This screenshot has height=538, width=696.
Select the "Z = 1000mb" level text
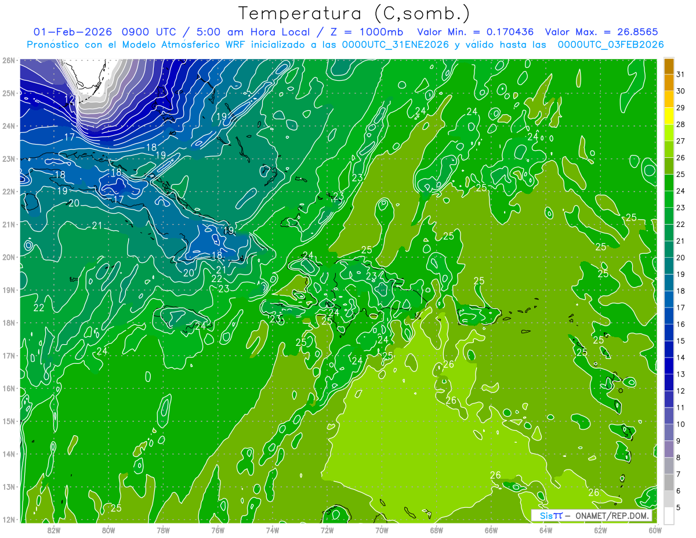(x=366, y=32)
